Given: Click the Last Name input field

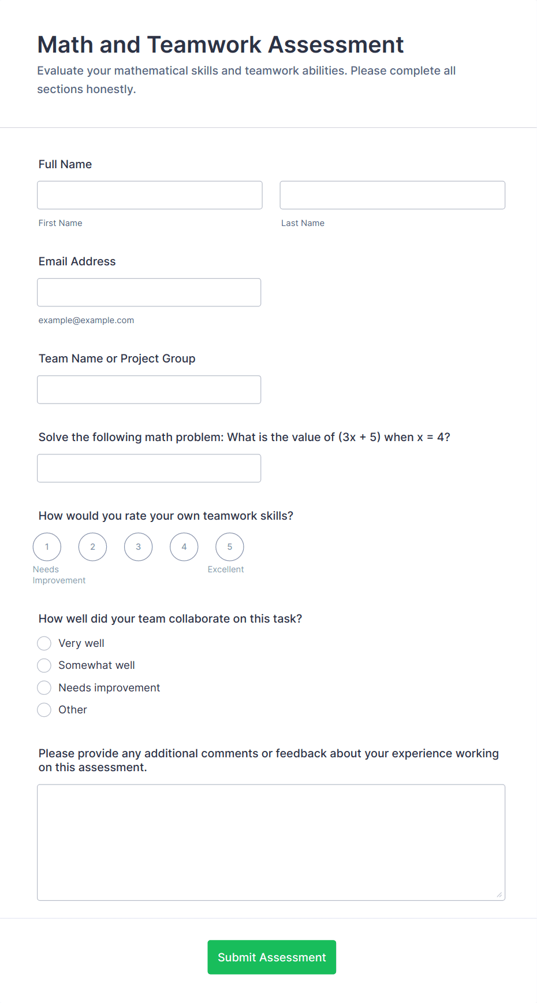Looking at the screenshot, I should point(392,195).
